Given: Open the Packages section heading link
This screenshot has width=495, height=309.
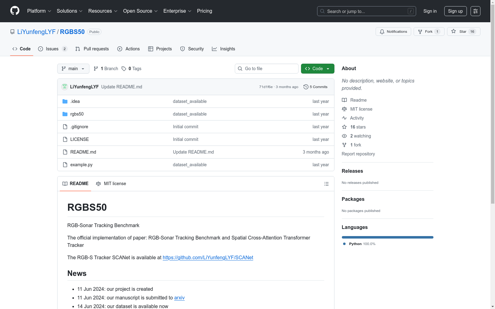Looking at the screenshot, I should pos(353,199).
